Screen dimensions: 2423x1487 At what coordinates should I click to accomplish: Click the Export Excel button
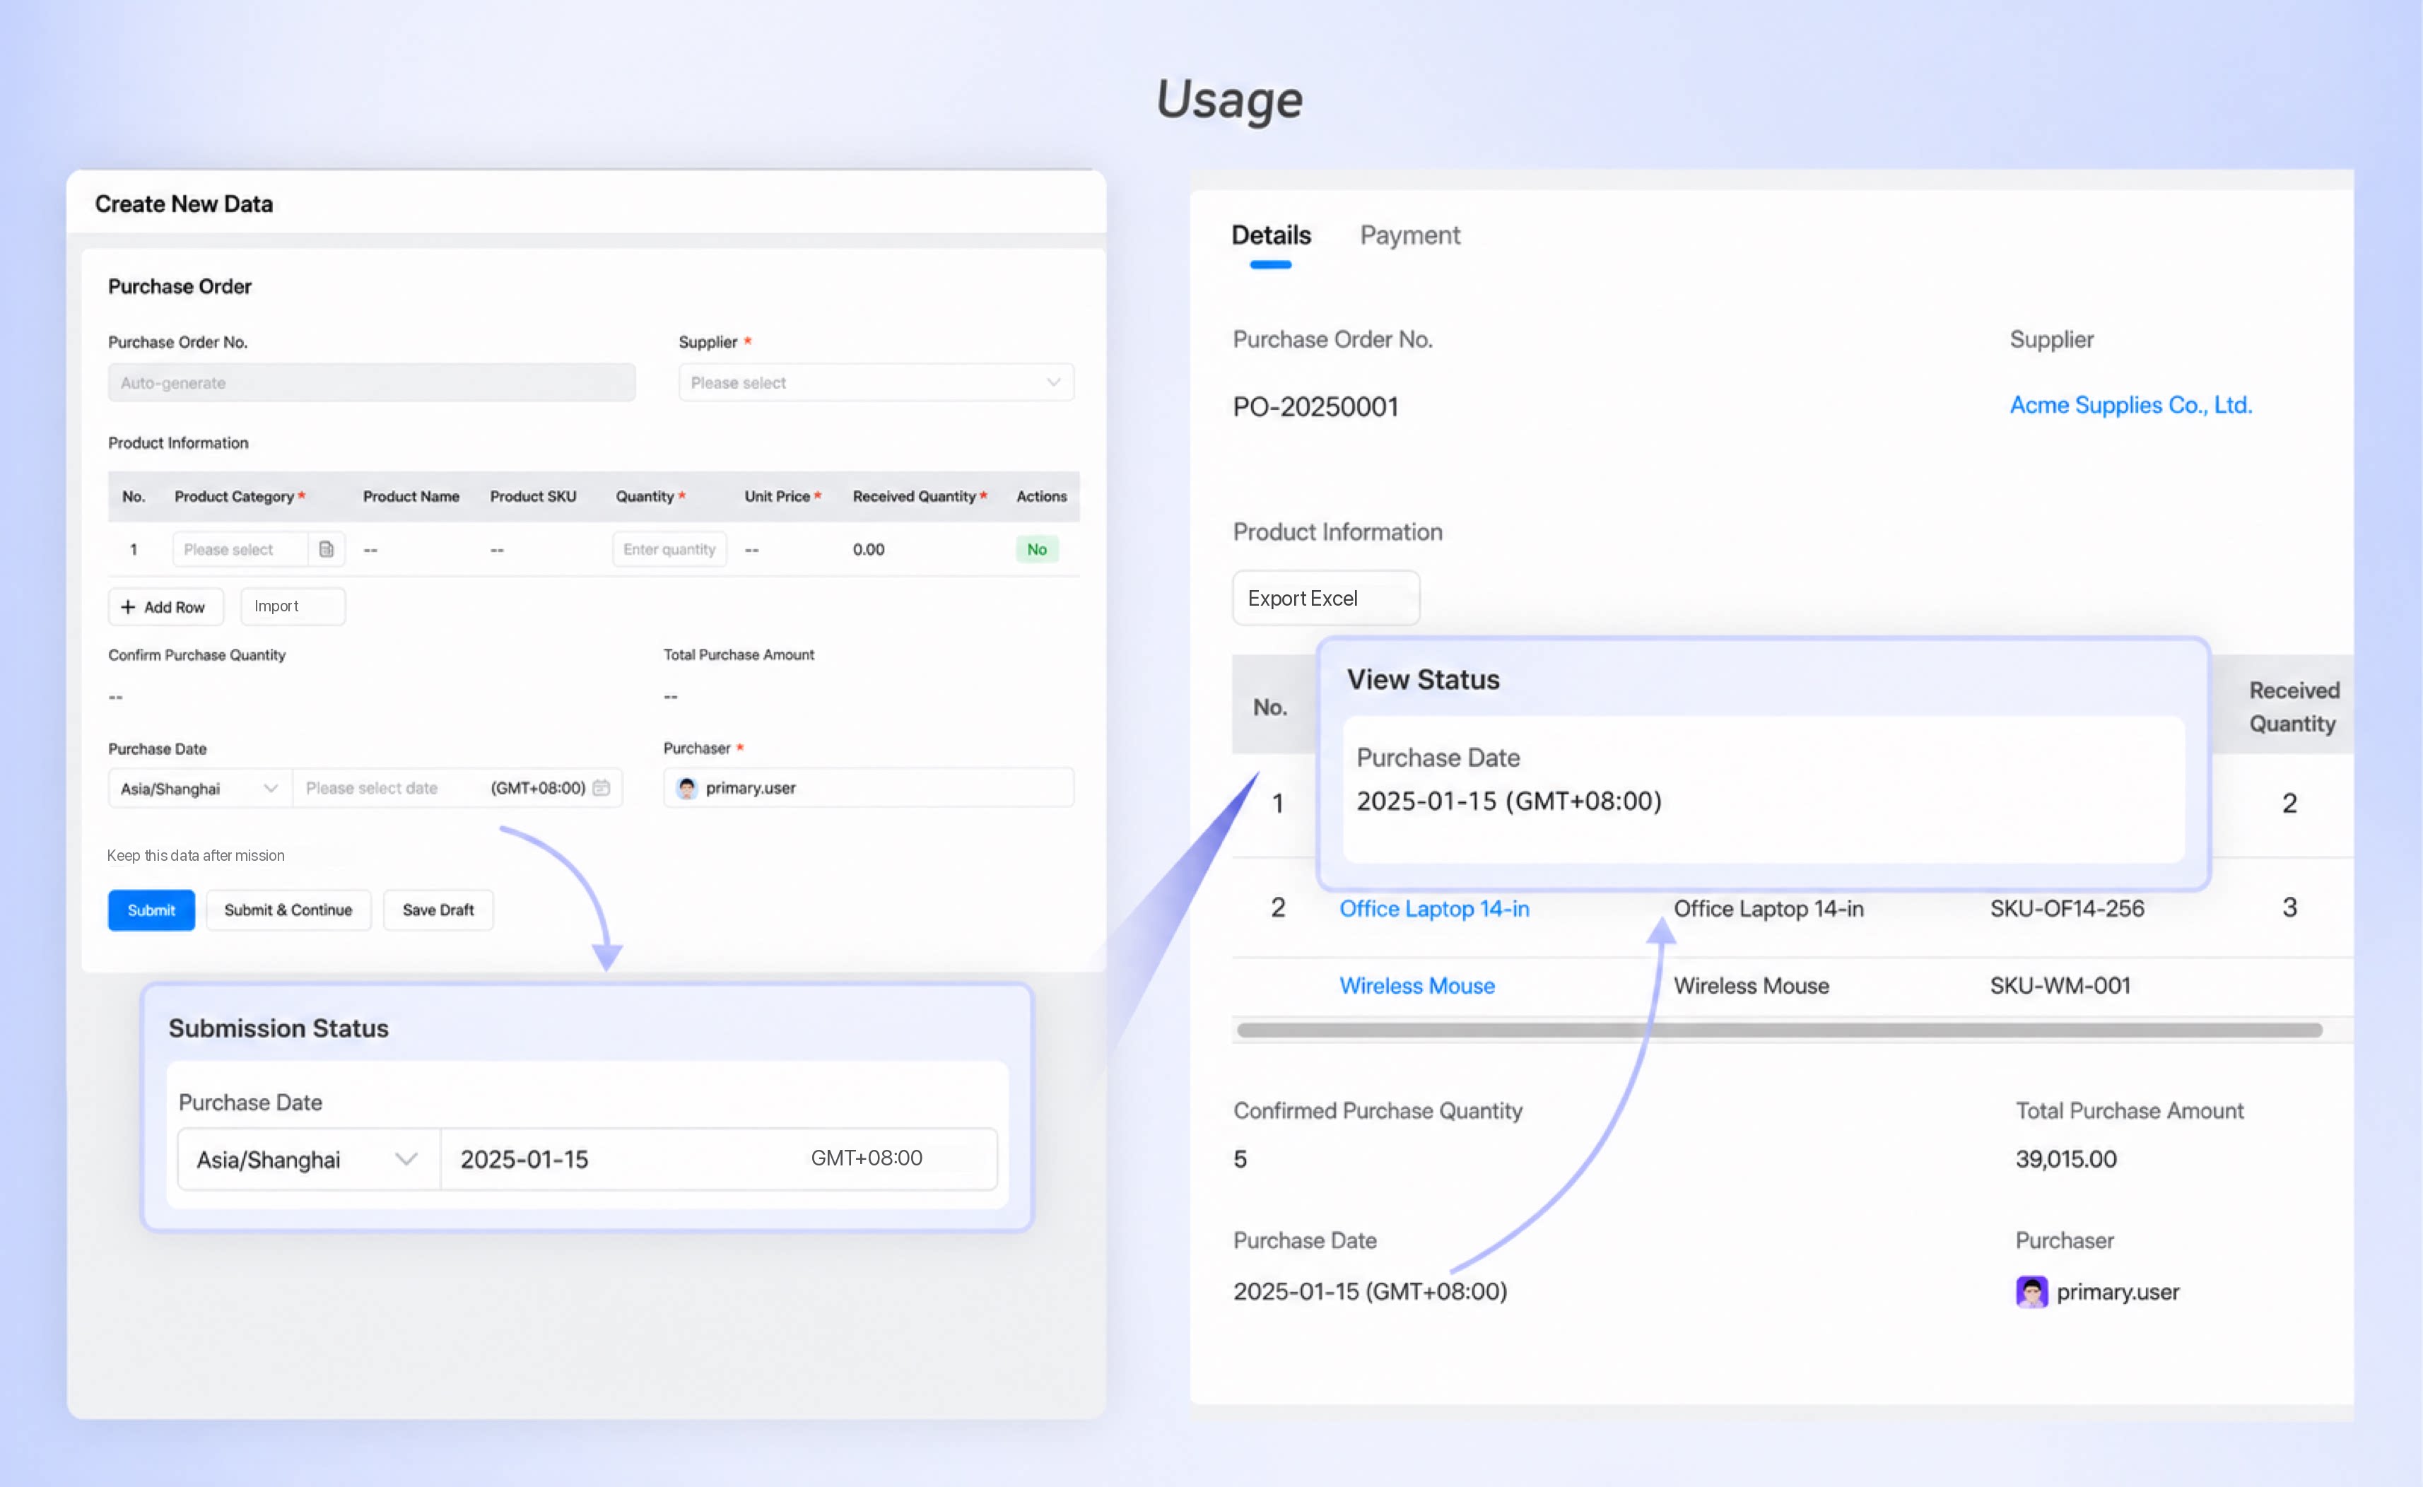(x=1325, y=598)
